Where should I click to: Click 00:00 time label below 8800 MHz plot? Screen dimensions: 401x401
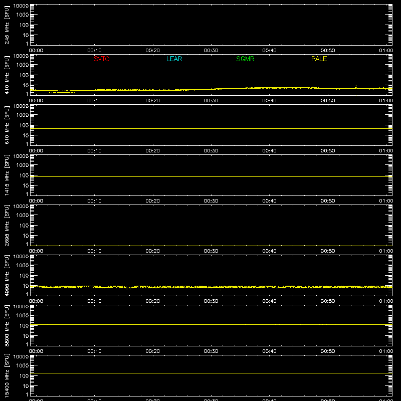(x=36, y=351)
